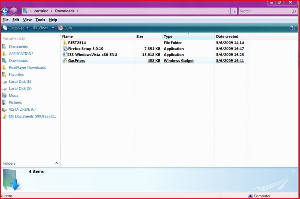Viewport: 300px width, 199px height.
Task: Open the File menu
Action: tap(6, 20)
